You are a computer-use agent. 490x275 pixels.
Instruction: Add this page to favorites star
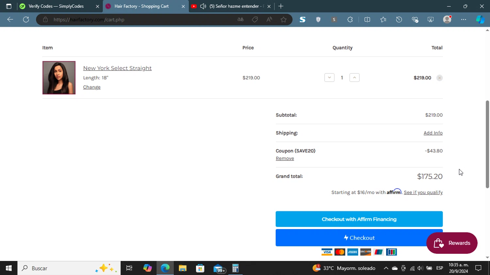click(x=284, y=20)
